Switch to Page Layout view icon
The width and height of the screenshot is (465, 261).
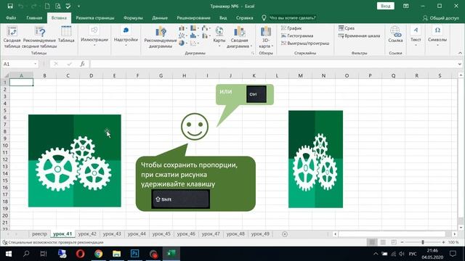[383, 242]
